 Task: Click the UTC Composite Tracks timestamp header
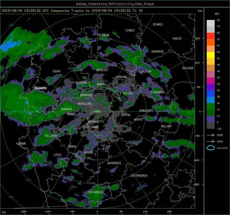72,10
